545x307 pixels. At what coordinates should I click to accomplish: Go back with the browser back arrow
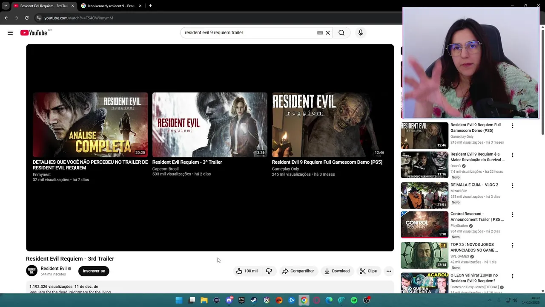click(6, 18)
